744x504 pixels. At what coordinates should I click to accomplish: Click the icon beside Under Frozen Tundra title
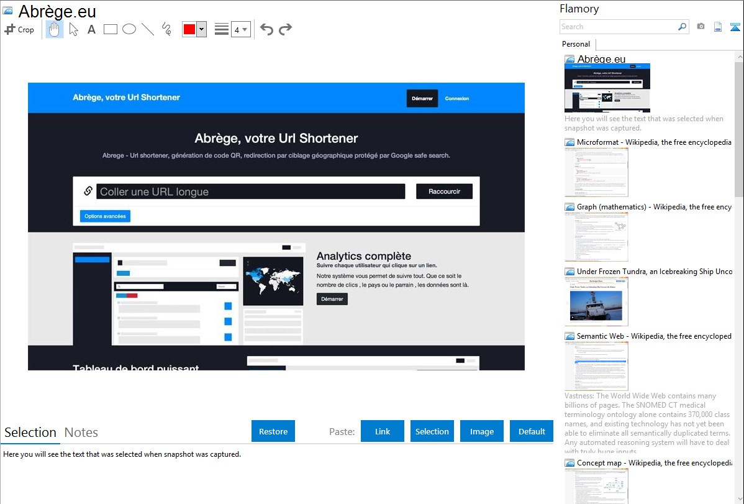click(x=569, y=272)
